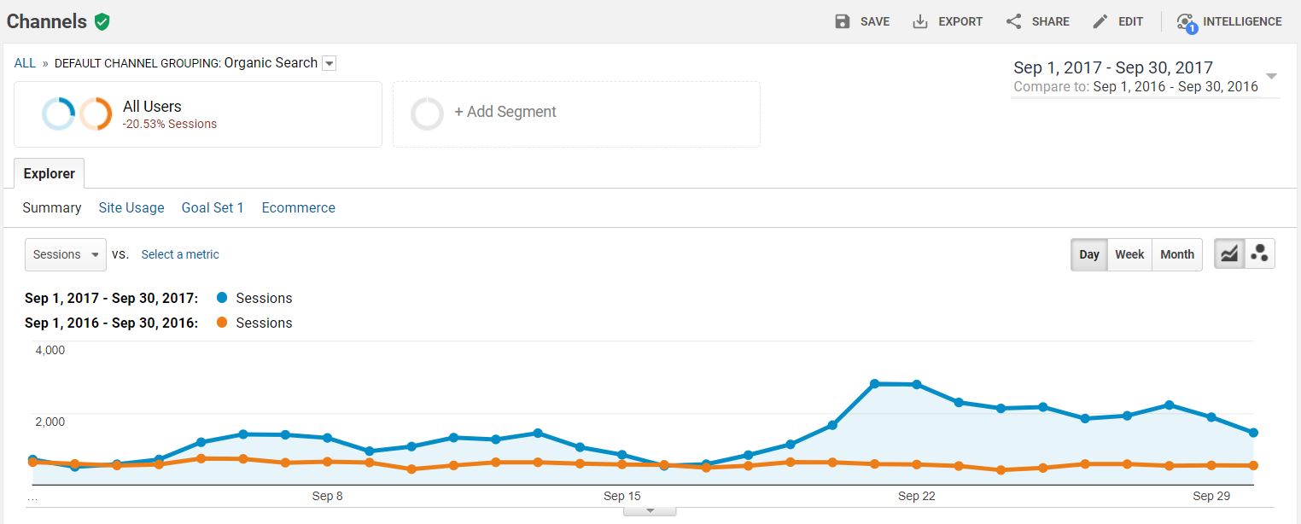
Task: Click the green verified shield icon
Action: (x=102, y=21)
